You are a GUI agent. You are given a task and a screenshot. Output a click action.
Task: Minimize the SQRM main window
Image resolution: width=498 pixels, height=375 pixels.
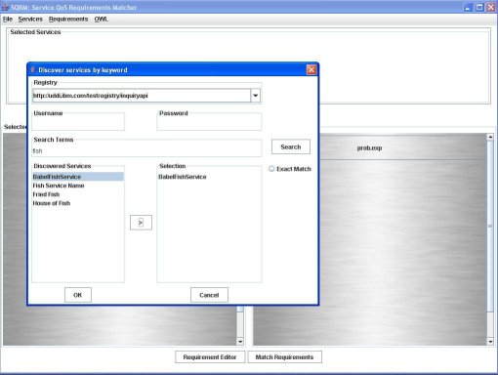click(x=468, y=7)
